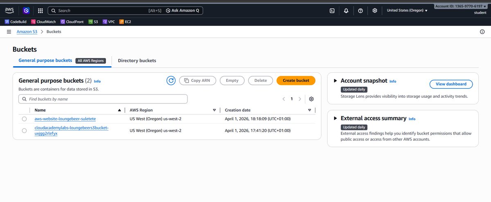Image resolution: width=491 pixels, height=202 pixels.
Task: Go to Amazon S3 breadcrumb link
Action: pyautogui.click(x=27, y=31)
